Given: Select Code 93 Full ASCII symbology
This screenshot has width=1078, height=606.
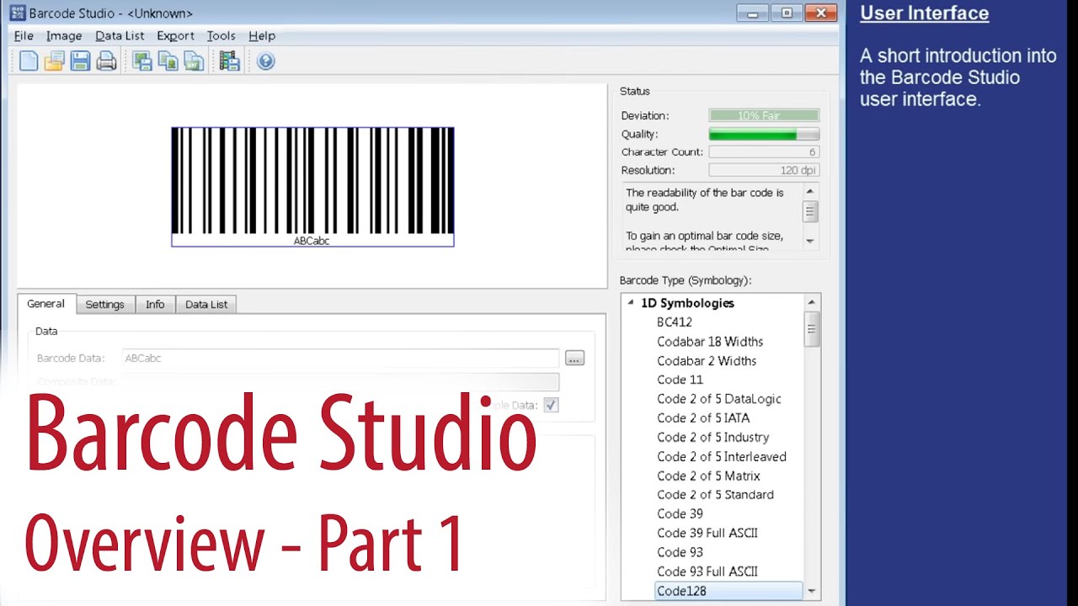Looking at the screenshot, I should (x=707, y=572).
